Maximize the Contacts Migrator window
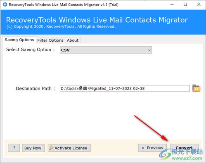This screenshot has height=163, width=206. (x=185, y=5)
